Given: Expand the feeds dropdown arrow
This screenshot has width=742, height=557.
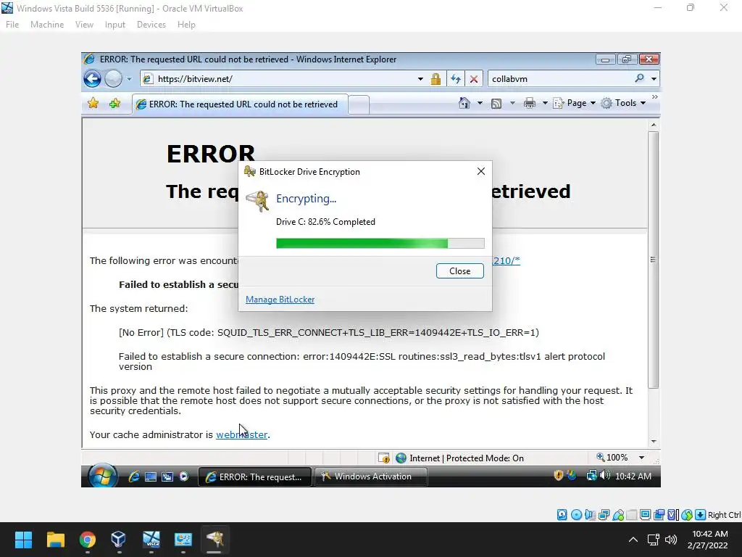Looking at the screenshot, I should point(512,103).
